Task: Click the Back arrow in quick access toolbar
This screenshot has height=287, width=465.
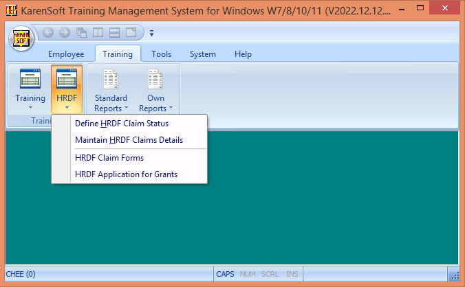Action: (x=48, y=32)
